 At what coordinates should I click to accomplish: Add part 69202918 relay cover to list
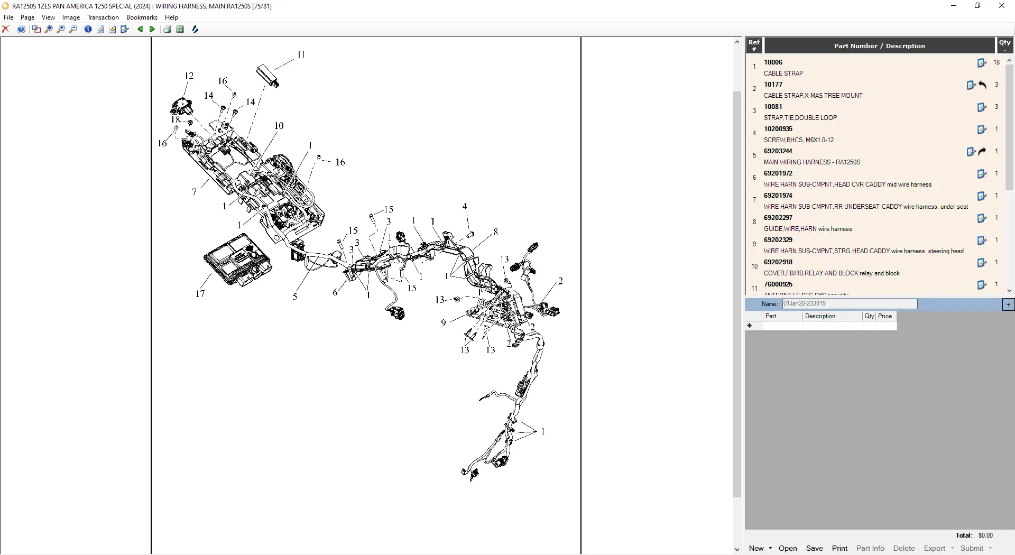pos(982,263)
